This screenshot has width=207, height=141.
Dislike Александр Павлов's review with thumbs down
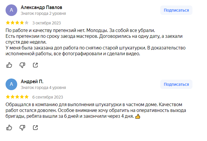click(x=22, y=65)
